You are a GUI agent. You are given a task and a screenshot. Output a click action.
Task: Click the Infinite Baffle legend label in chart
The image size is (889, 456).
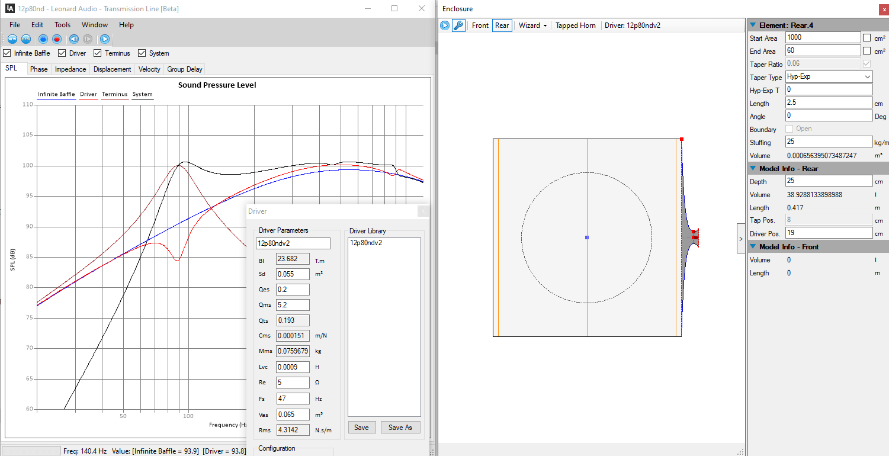click(x=56, y=94)
